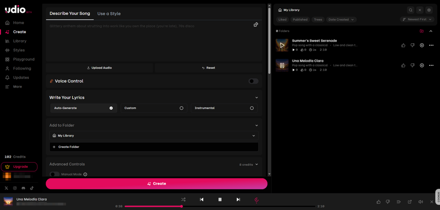Toggle the repeat icon in player bar
This screenshot has height=210, width=440.
(256, 200)
